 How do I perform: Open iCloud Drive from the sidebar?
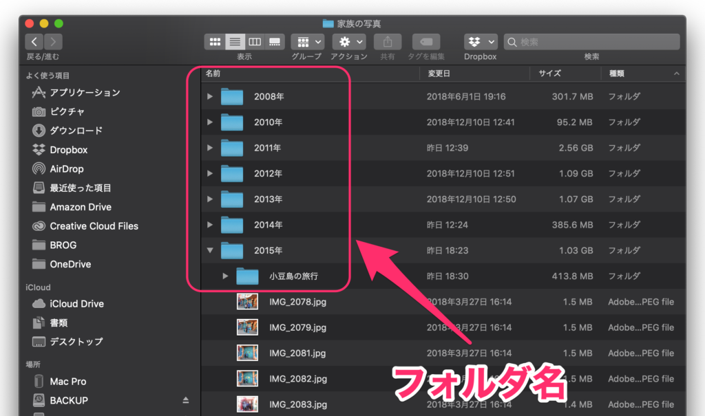[76, 304]
